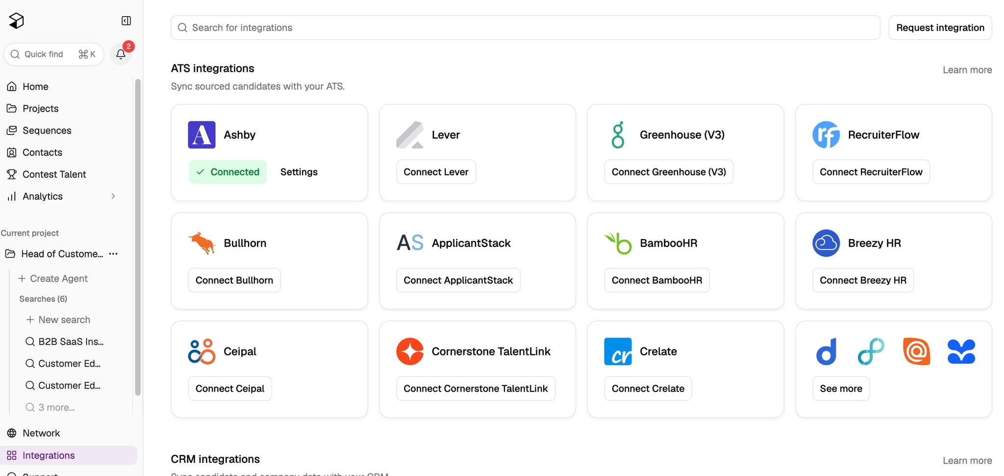Click the Network globe icon
Image resolution: width=1004 pixels, height=476 pixels.
pos(12,433)
